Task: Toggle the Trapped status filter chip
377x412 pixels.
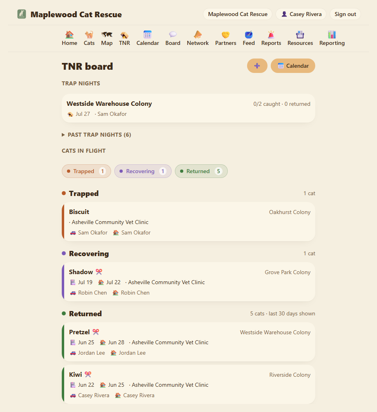Action: coord(86,171)
